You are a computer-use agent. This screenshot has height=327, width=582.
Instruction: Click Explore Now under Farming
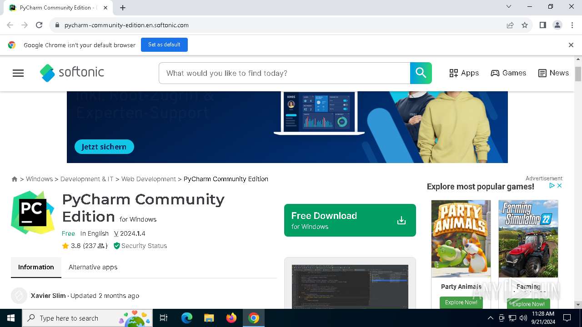click(x=528, y=304)
